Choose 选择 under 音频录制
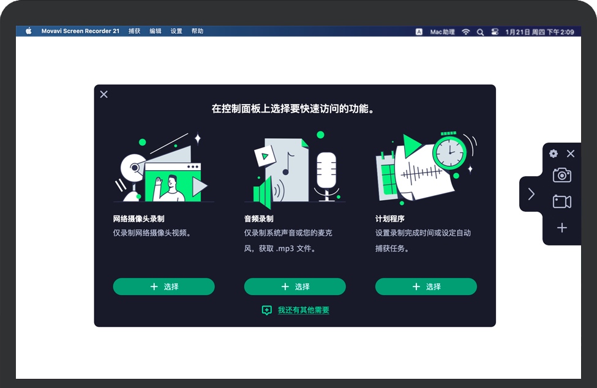The image size is (597, 388). point(295,286)
